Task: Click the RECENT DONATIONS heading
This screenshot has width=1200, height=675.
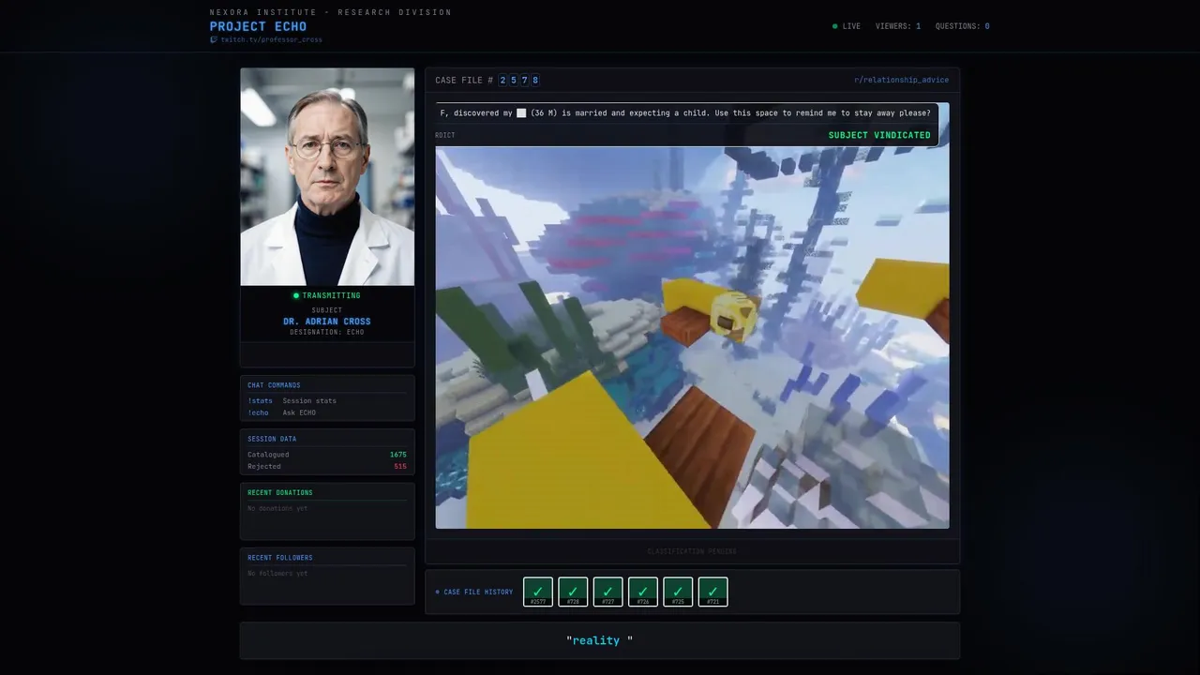Action: pyautogui.click(x=280, y=492)
